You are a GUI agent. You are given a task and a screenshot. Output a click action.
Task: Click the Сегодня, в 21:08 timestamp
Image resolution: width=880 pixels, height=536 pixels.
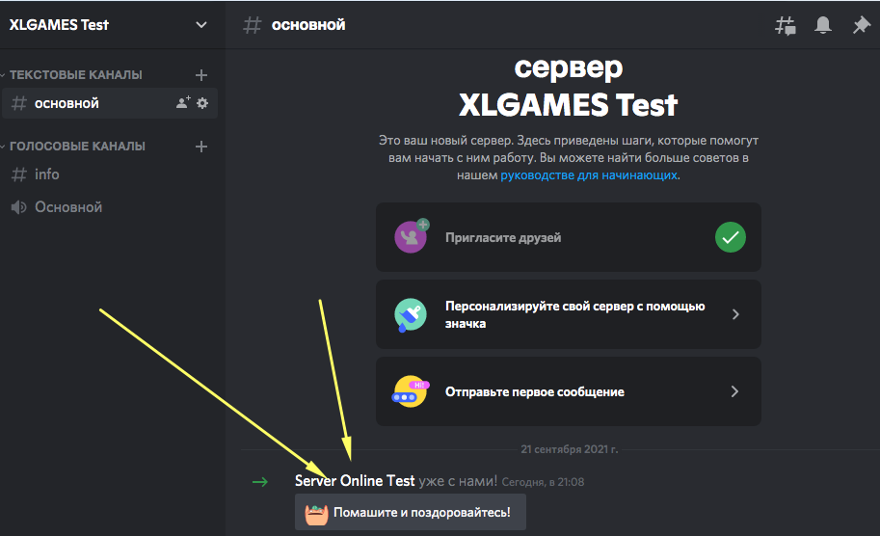click(x=543, y=482)
